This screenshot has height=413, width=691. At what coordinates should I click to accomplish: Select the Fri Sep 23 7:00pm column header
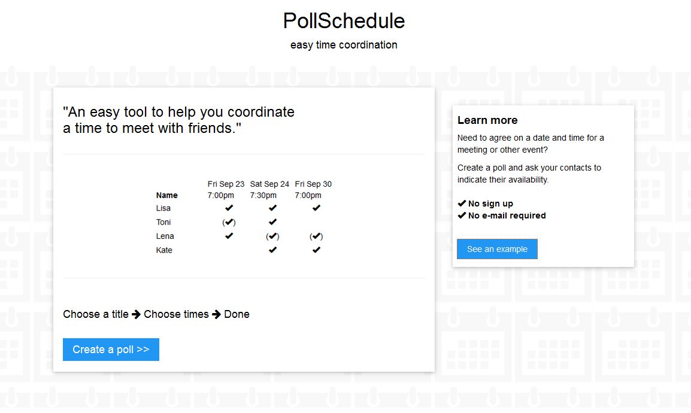(225, 189)
